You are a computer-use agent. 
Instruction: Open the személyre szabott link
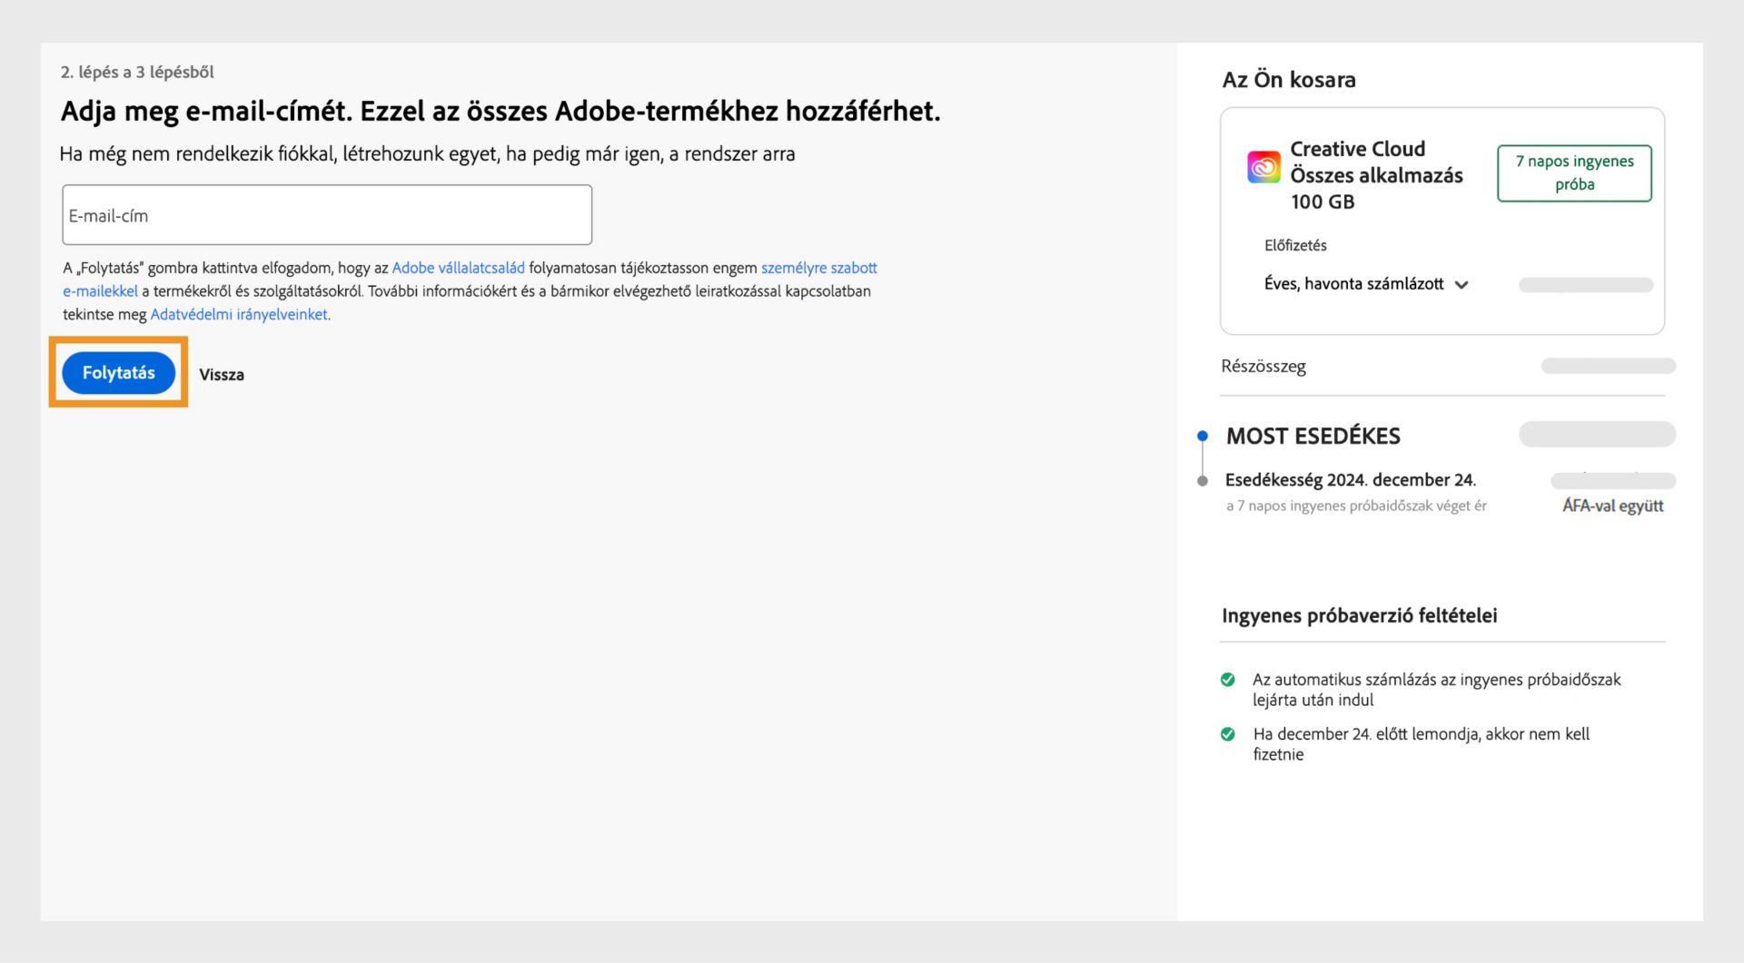(818, 268)
